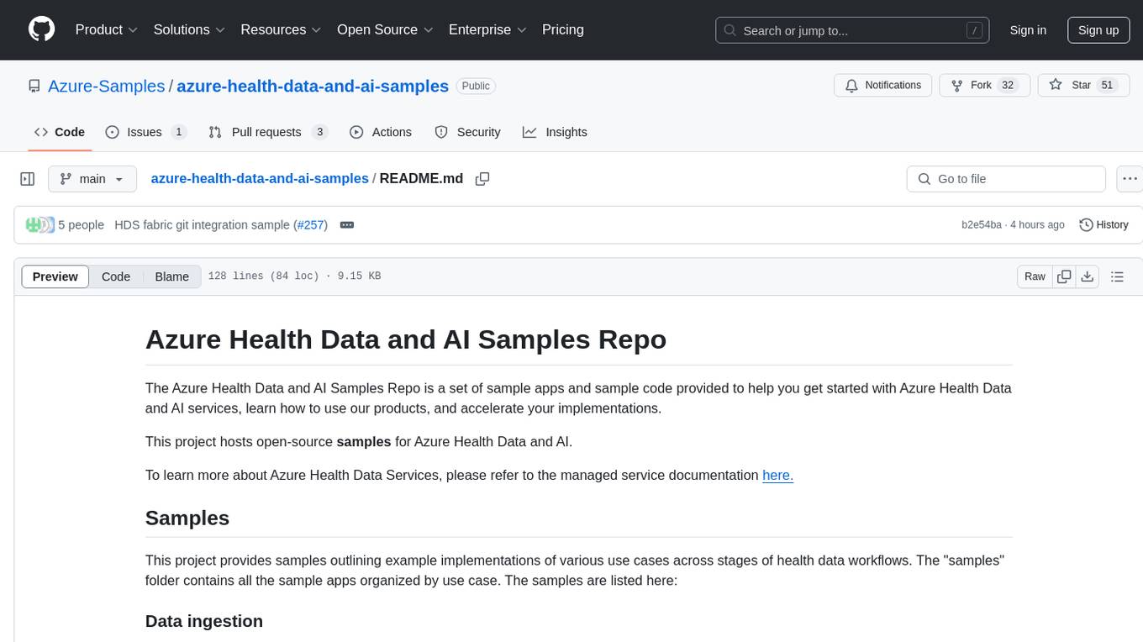
Task: Open the GitHub homepage logo
Action: 42,29
